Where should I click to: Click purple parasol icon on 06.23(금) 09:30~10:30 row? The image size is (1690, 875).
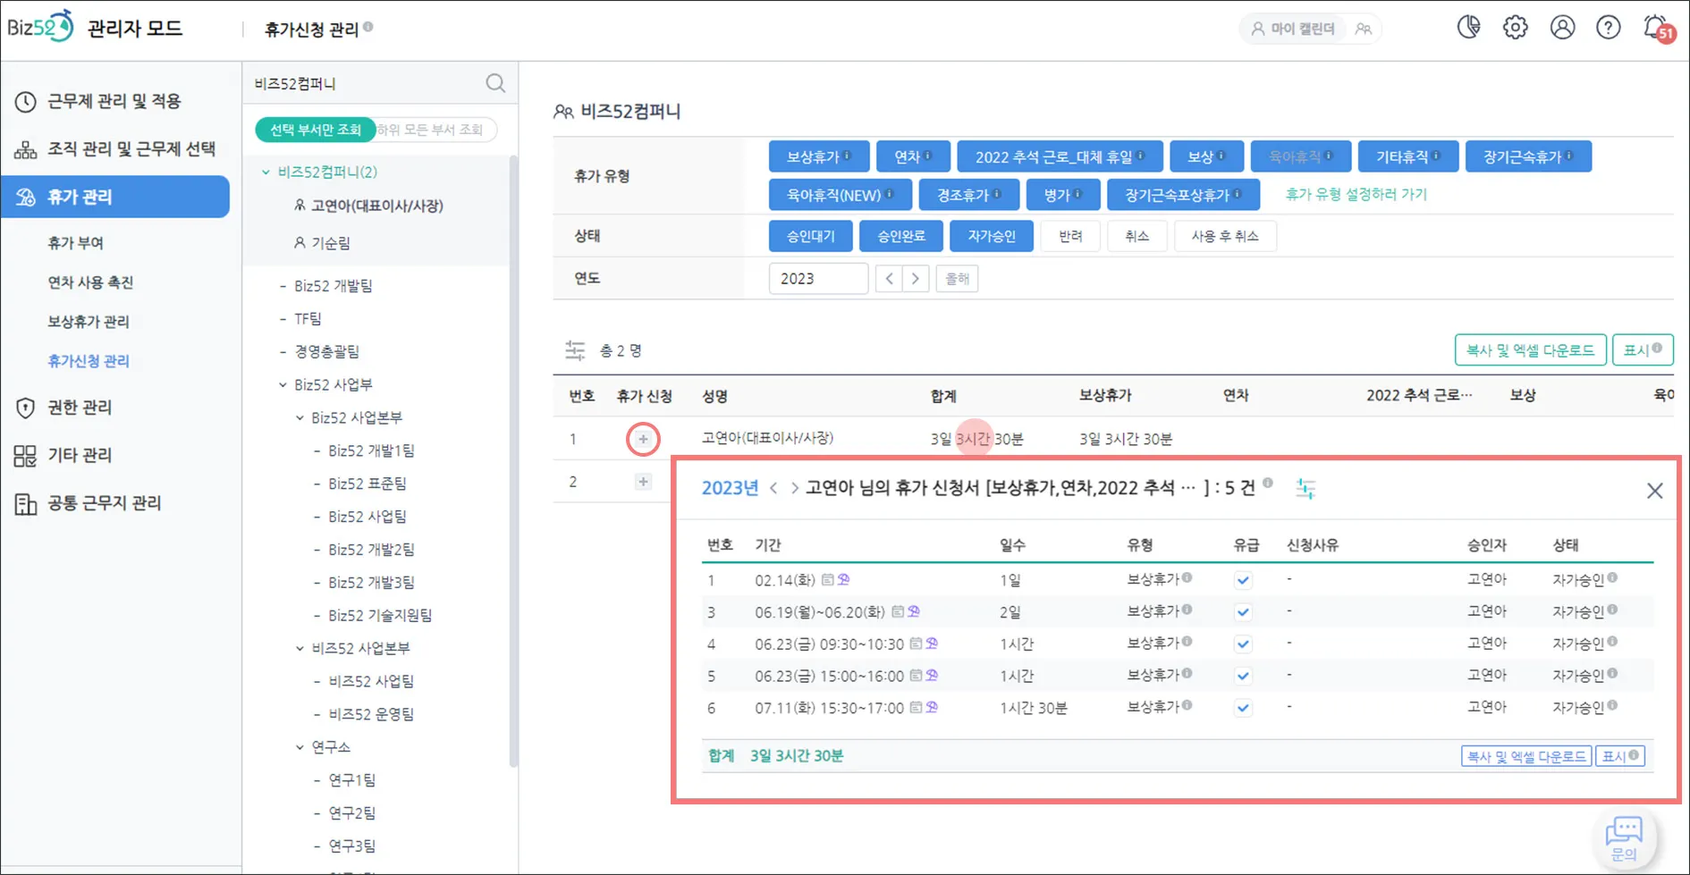tap(932, 644)
